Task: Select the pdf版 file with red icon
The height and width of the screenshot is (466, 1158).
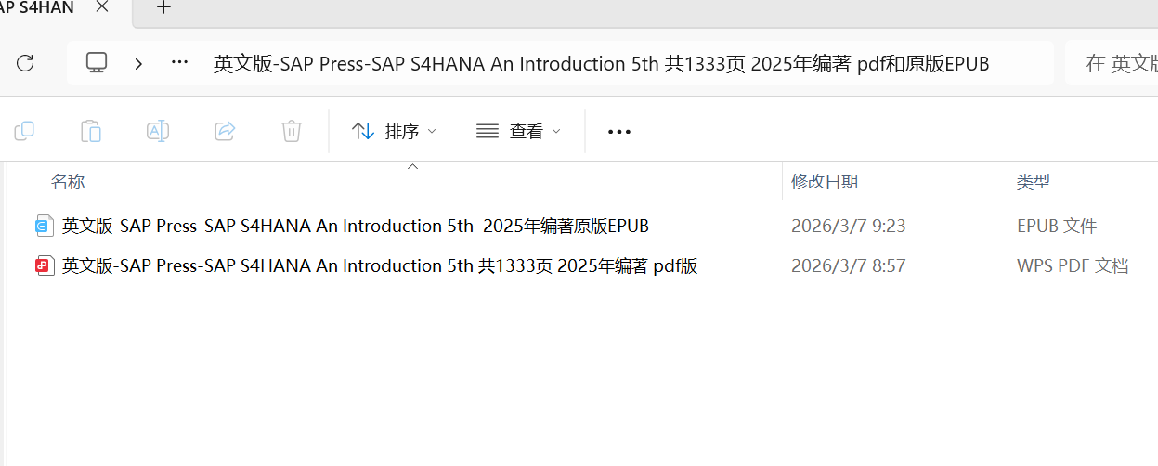Action: click(x=379, y=266)
